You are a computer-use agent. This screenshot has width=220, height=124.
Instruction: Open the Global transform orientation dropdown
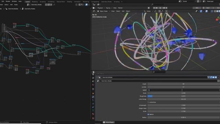point(148,11)
